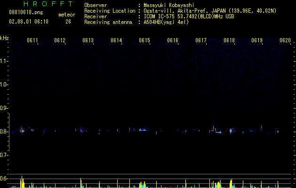Click the meteor count value 26

pos(68,22)
